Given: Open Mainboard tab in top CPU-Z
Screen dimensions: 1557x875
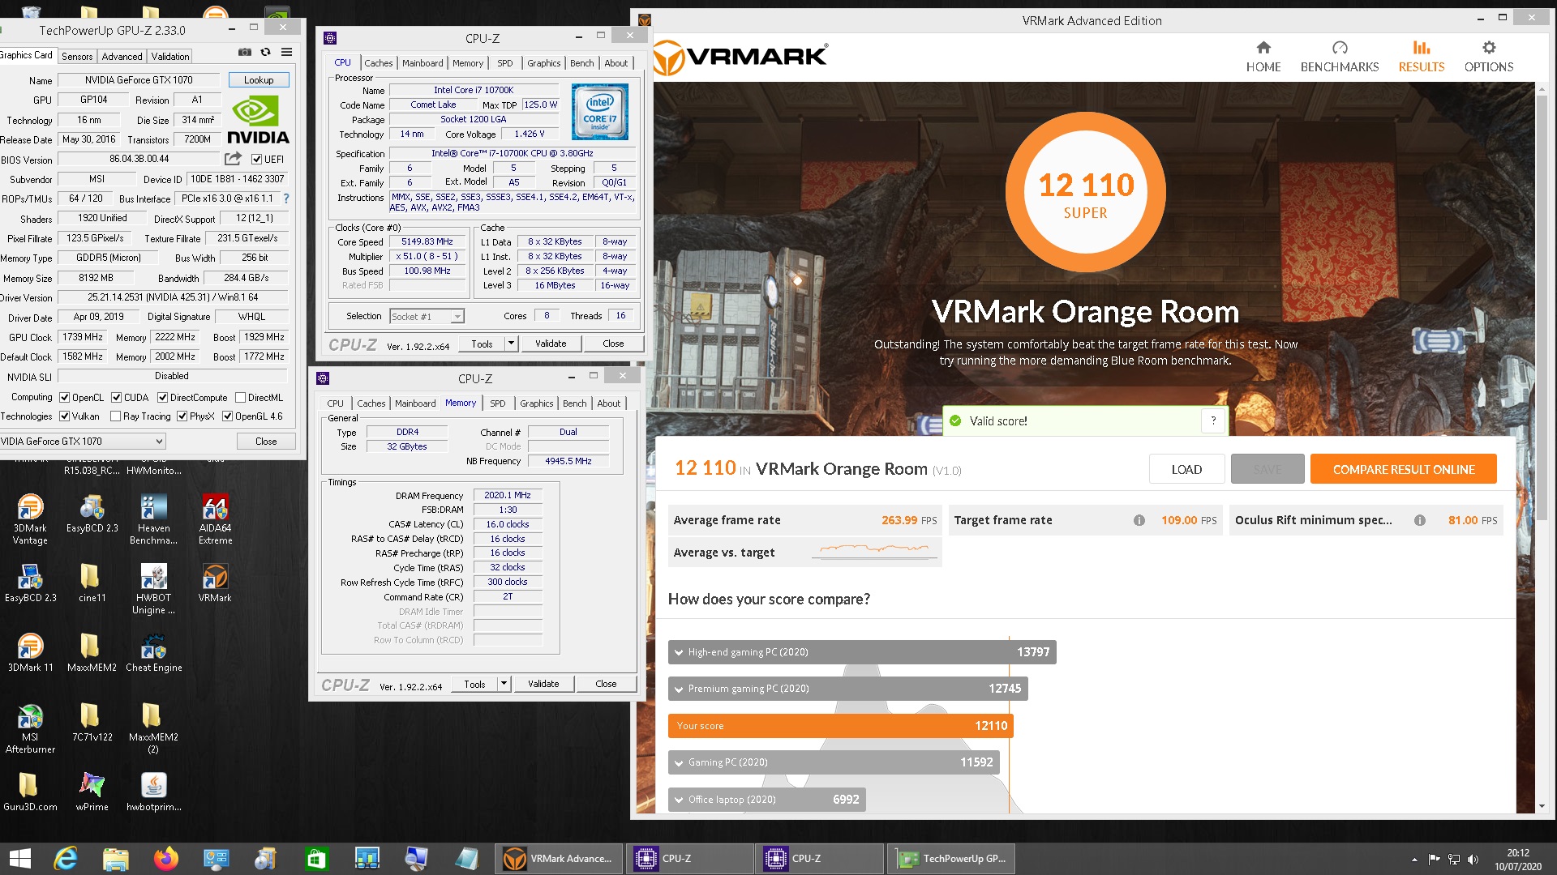Looking at the screenshot, I should (422, 63).
